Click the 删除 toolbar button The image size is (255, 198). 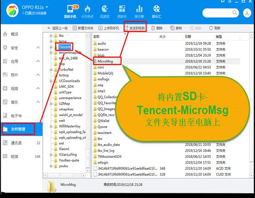157,28
